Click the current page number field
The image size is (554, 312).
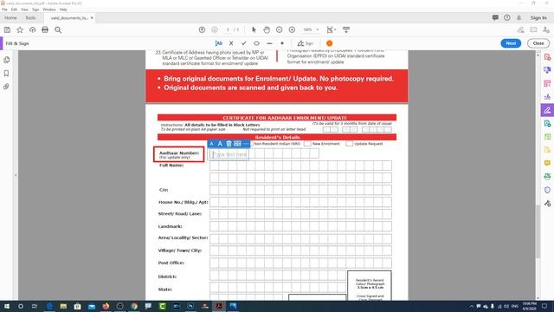pos(229,29)
